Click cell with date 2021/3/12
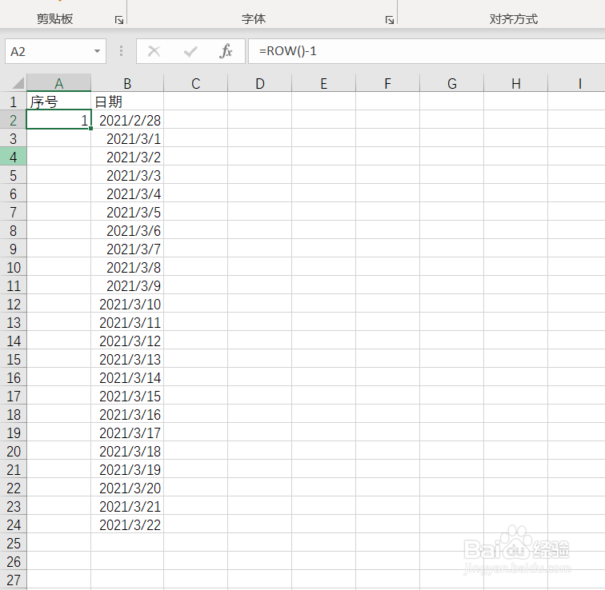 (x=127, y=341)
